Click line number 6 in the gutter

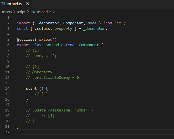click(8, 45)
